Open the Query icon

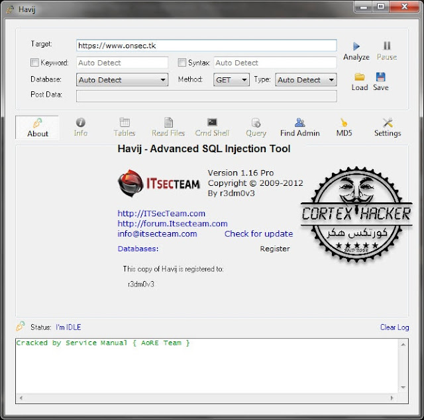[256, 123]
